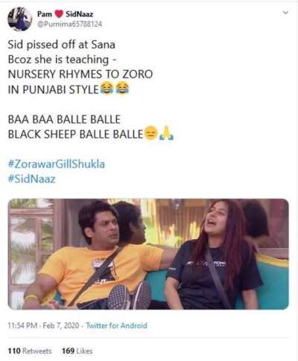Click the 'Sid pissed off at Sana' text line
The width and height of the screenshot is (298, 361).
pos(62,45)
